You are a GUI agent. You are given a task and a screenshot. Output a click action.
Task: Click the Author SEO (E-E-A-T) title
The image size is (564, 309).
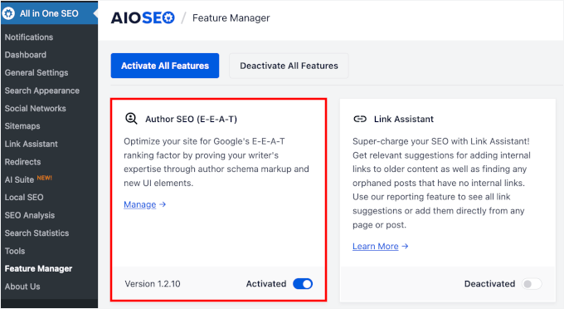coord(191,120)
